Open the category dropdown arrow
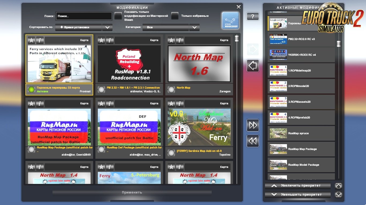The height and width of the screenshot is (205, 366). pyautogui.click(x=194, y=27)
